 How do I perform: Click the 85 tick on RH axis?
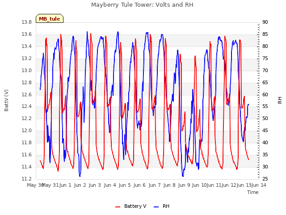click(x=265, y=34)
